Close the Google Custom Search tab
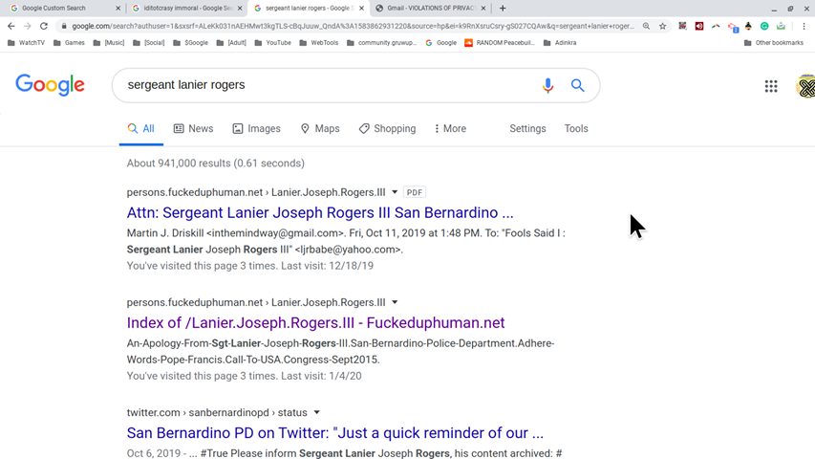 tap(118, 9)
